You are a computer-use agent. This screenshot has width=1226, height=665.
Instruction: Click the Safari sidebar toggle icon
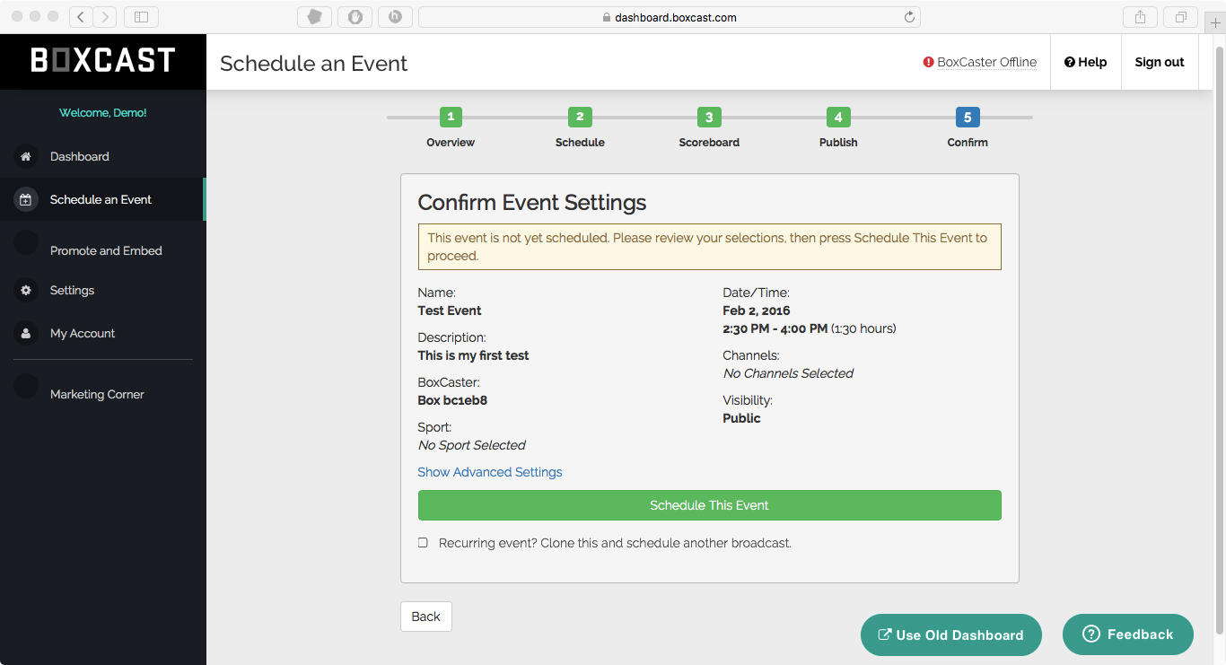point(141,17)
